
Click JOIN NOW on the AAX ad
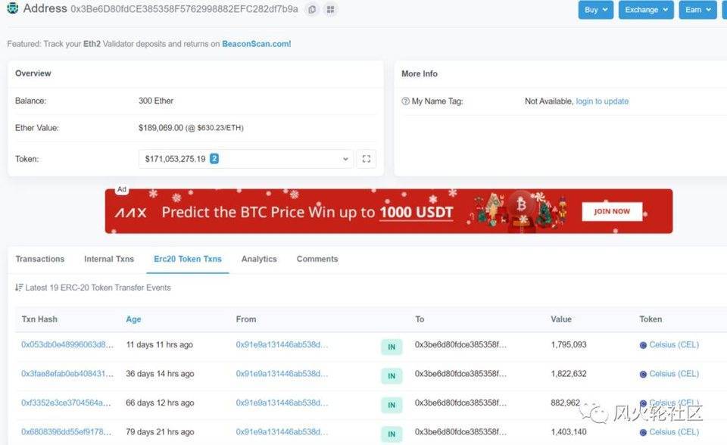tap(612, 211)
